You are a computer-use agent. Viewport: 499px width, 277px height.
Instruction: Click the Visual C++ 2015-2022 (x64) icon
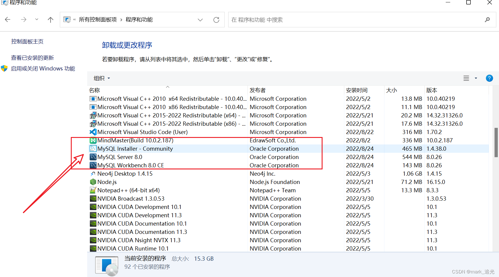point(93,115)
